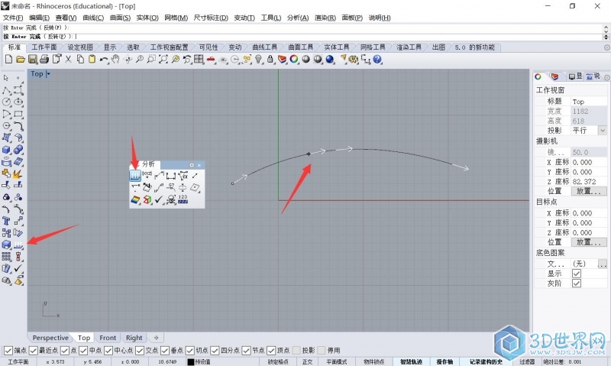This screenshot has height=366, width=611.
Task: Switch to the Perspective viewport tab
Action: pos(50,338)
